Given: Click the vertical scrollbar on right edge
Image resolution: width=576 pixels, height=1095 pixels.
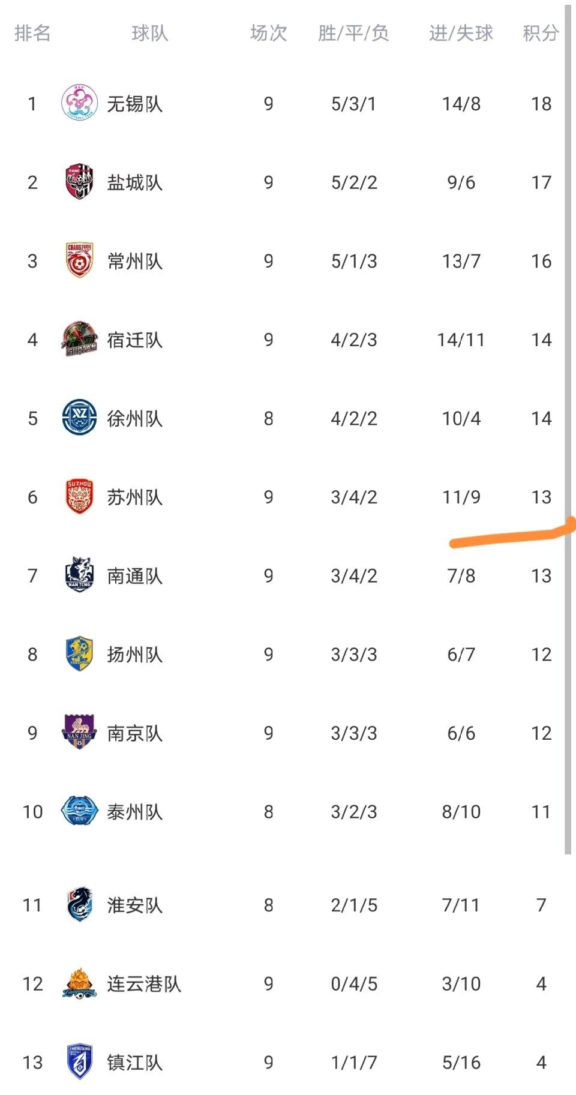Looking at the screenshot, I should pos(568,429).
